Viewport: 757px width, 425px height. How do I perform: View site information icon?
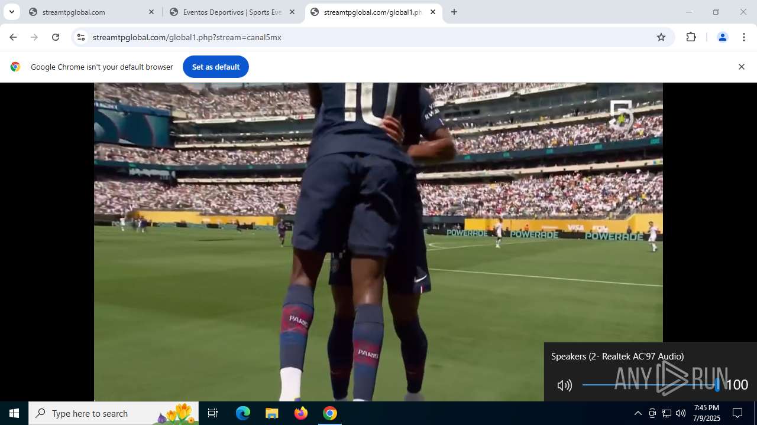(x=81, y=37)
